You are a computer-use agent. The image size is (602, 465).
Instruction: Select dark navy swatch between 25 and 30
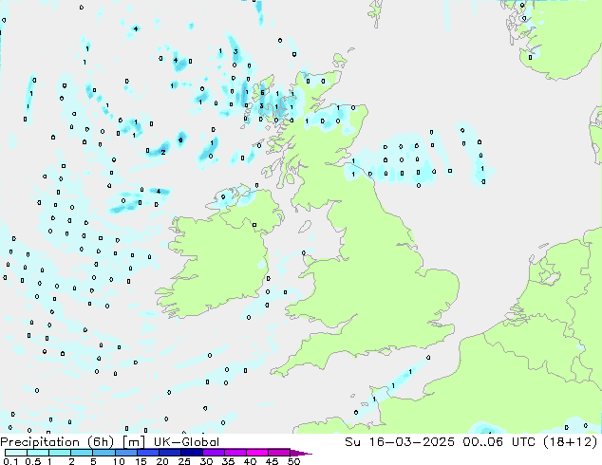192,453
